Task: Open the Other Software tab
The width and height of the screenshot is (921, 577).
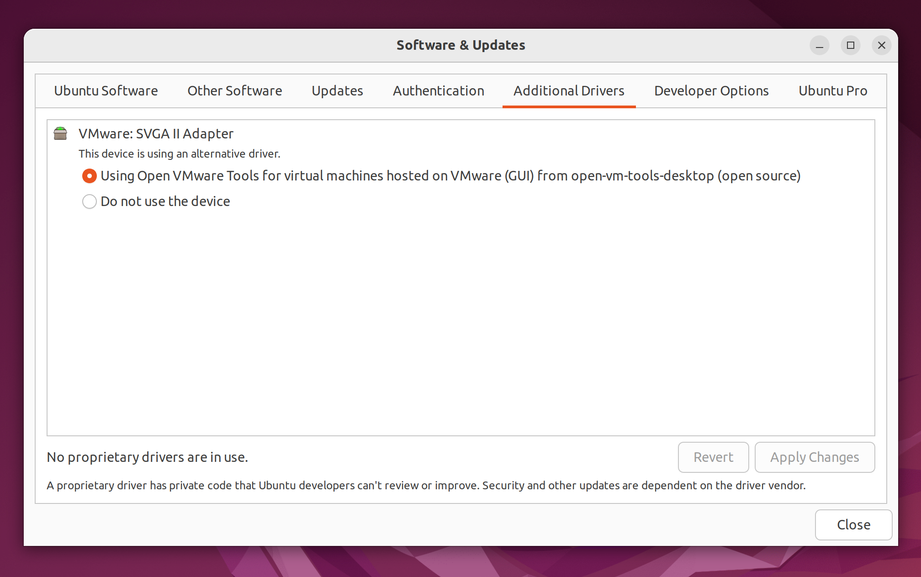Action: [235, 91]
